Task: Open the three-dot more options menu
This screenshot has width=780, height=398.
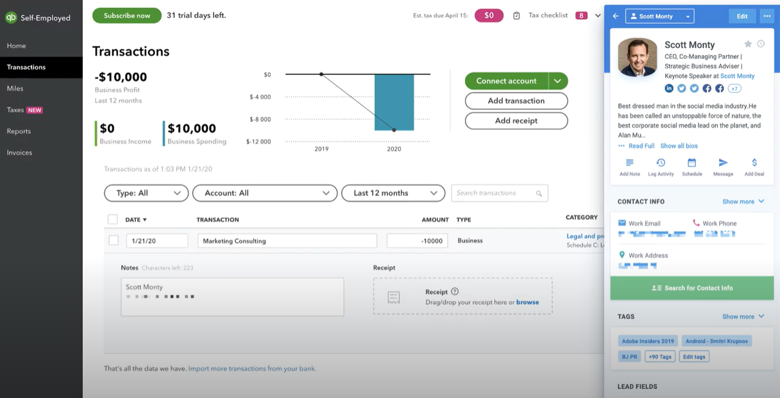Action: (767, 17)
